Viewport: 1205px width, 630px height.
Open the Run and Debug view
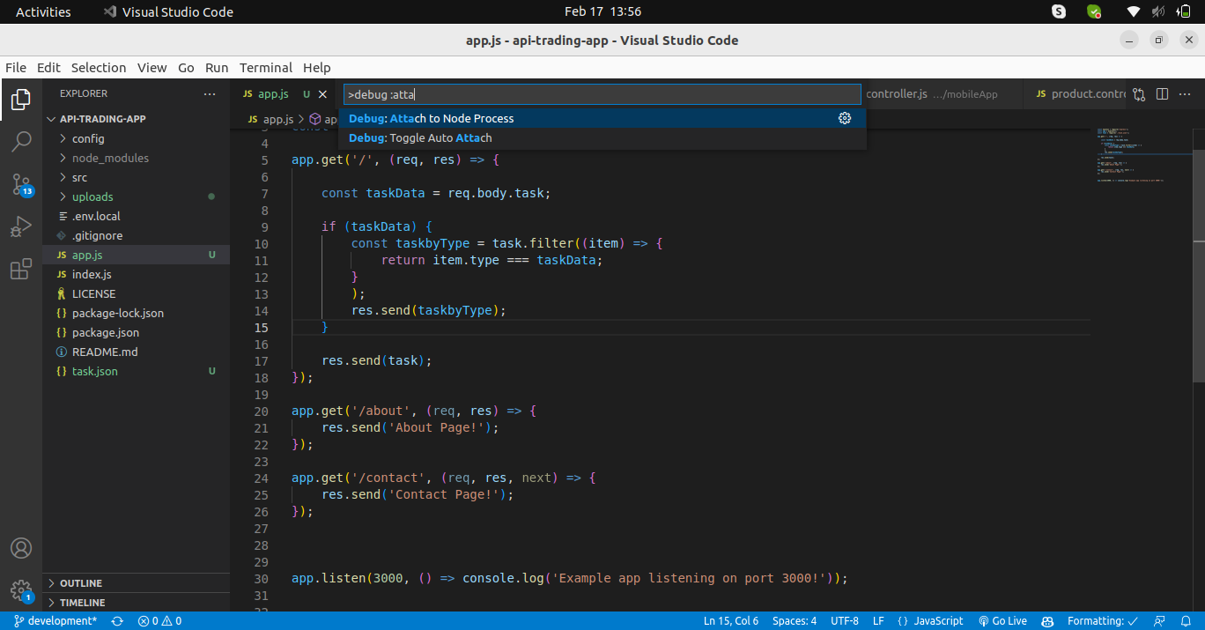pos(21,227)
